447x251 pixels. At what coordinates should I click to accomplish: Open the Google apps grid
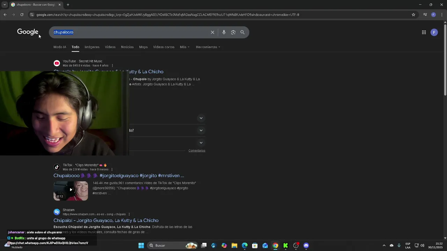(424, 32)
